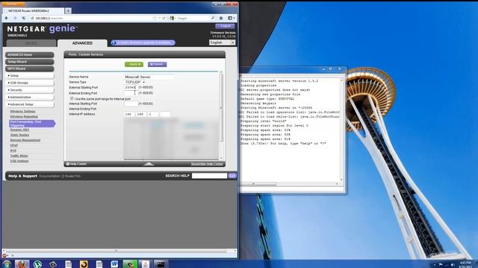Click the GO search help button
The height and width of the screenshot is (268, 478).
(x=232, y=176)
